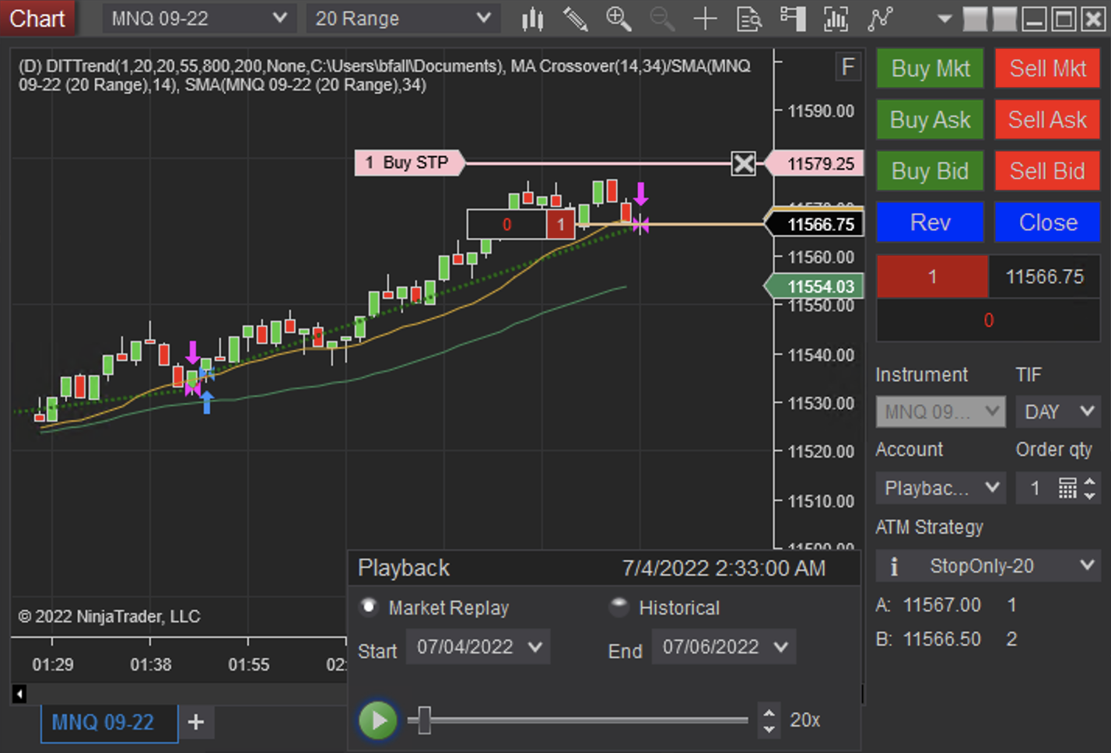Click the greyed zoom out magnifier icon
The height and width of the screenshot is (753, 1111).
662,19
